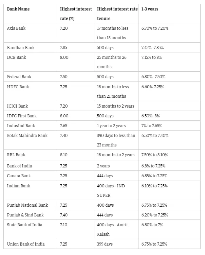Viewport: 205px width, 255px height.
Task: Click the Punjab National Bank cell
Action: coord(30,205)
